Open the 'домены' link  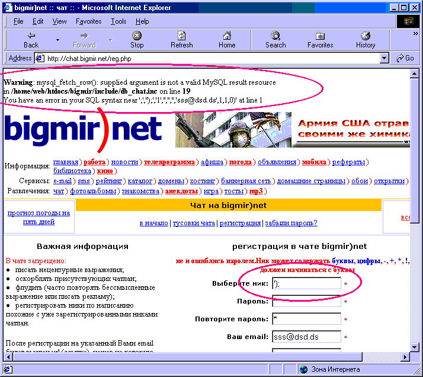171,181
